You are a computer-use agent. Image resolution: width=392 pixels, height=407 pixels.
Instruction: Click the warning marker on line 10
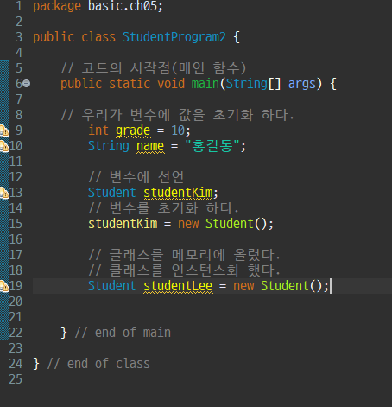(x=4, y=146)
